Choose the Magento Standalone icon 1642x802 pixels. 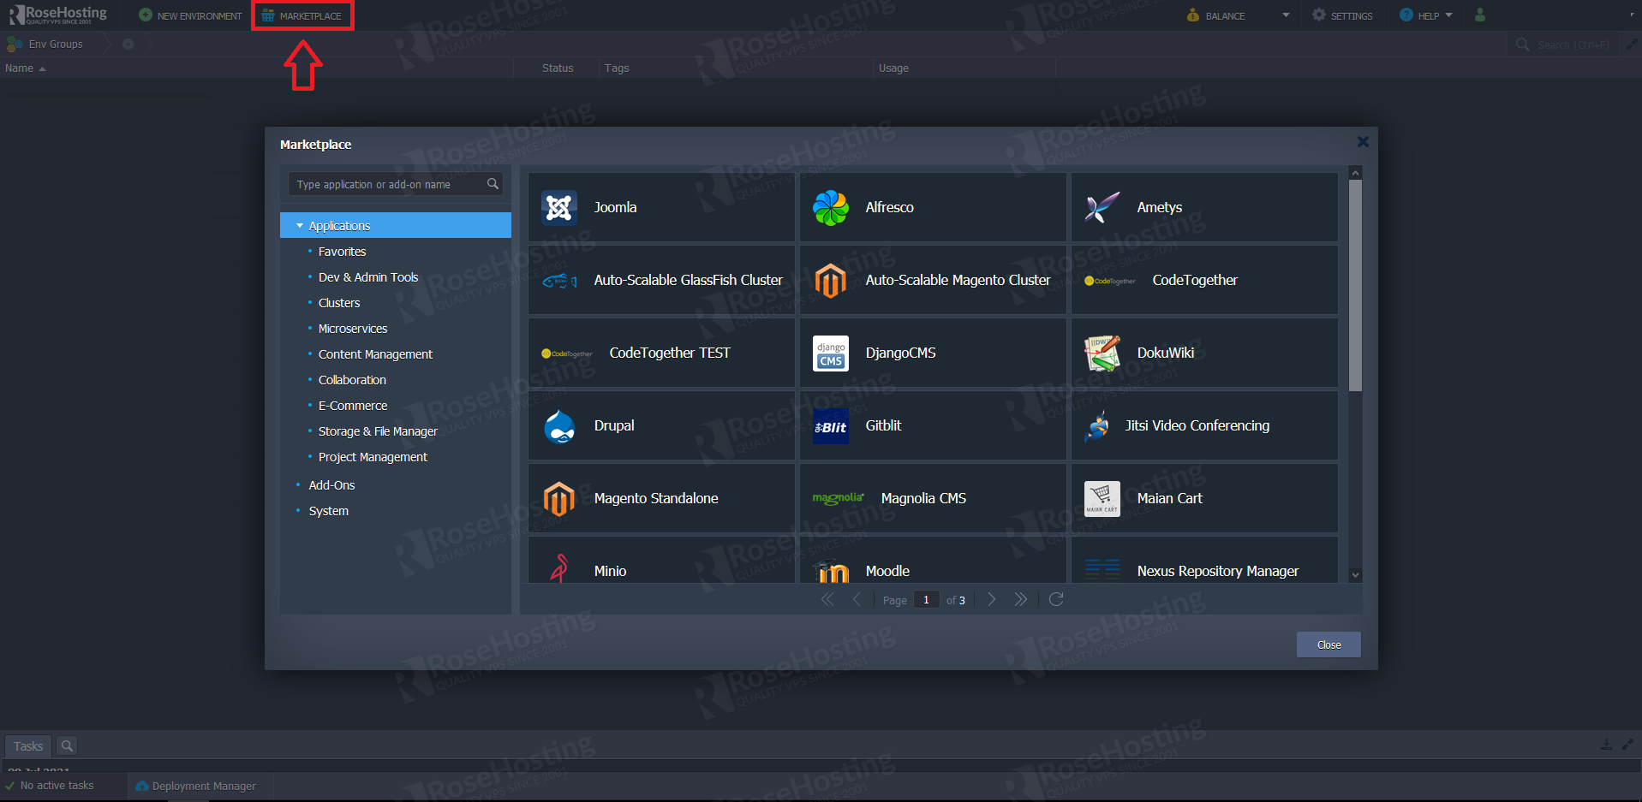[x=559, y=498]
